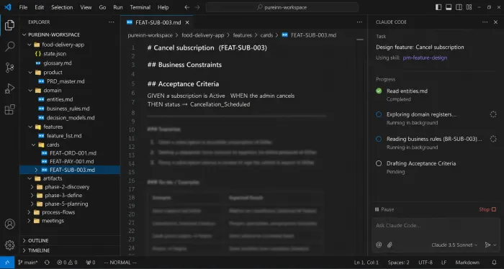Close the FEAT-SUB-003.md tab

tap(187, 22)
